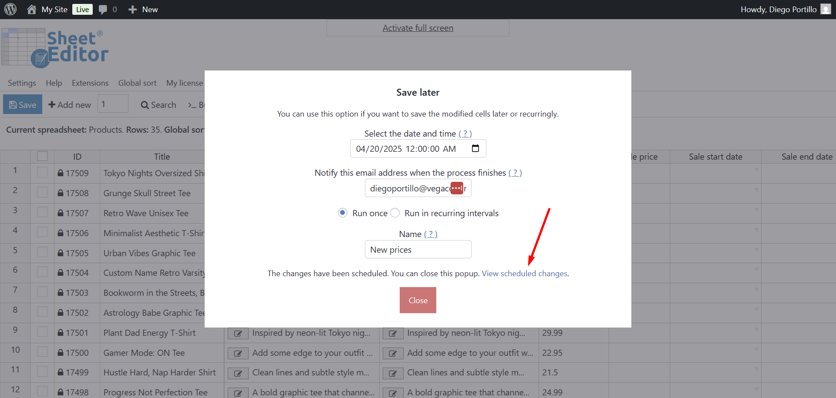Click the red password manager icon

(x=456, y=188)
